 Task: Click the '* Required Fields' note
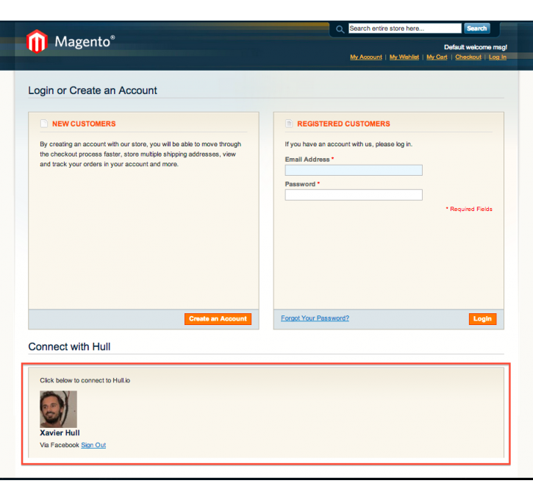tap(469, 209)
